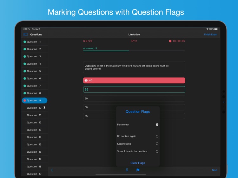238x178 pixels.
Task: Click the red timer clock icon
Action: click(170, 41)
